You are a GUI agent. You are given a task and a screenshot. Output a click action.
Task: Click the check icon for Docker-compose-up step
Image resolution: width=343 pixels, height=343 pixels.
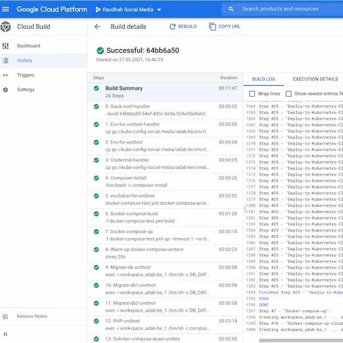[96, 232]
